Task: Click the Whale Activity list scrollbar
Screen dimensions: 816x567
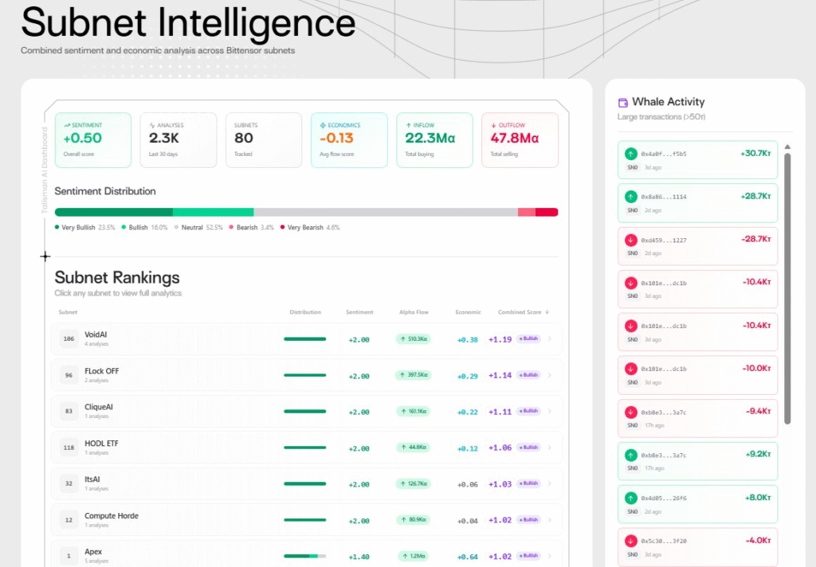Action: click(x=787, y=287)
